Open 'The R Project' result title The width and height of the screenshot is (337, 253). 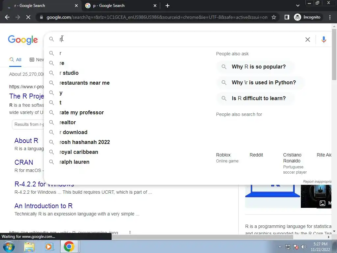pos(26,96)
